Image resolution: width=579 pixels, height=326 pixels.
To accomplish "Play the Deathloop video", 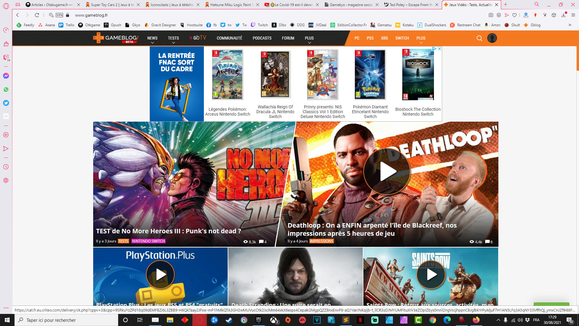I will 387,171.
